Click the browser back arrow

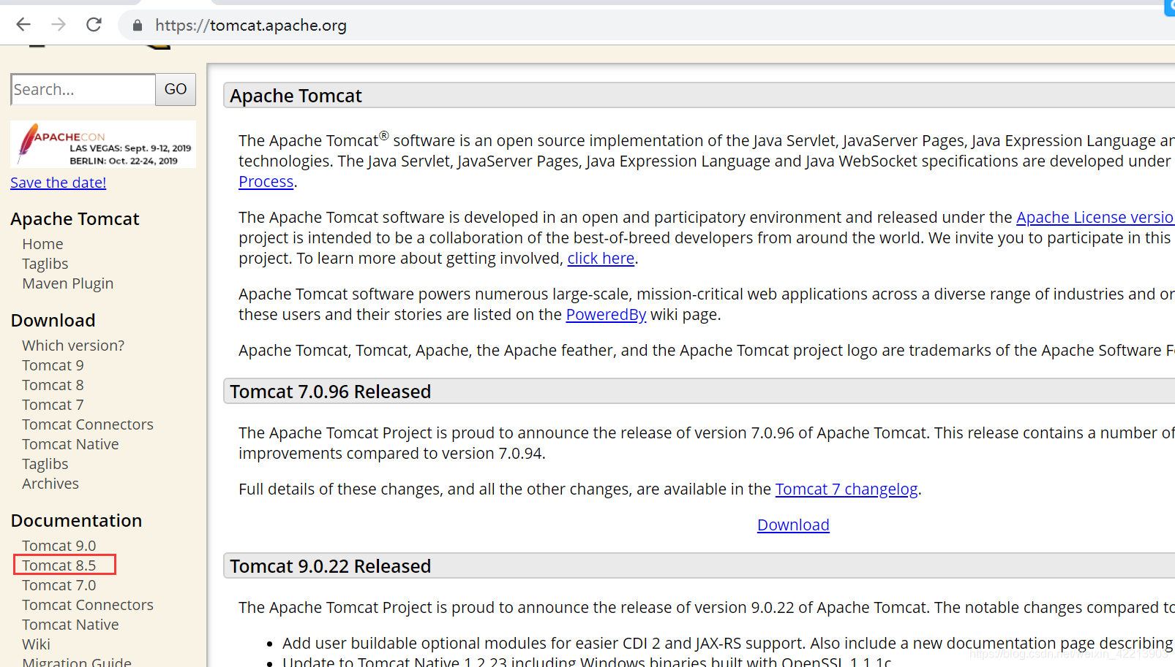coord(23,25)
